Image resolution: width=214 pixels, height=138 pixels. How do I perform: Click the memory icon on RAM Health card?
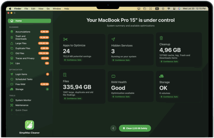[113, 76]
